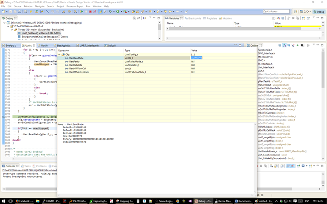Open dropdown next to Back arrow
This screenshot has width=327, height=204.
coord(173,12)
